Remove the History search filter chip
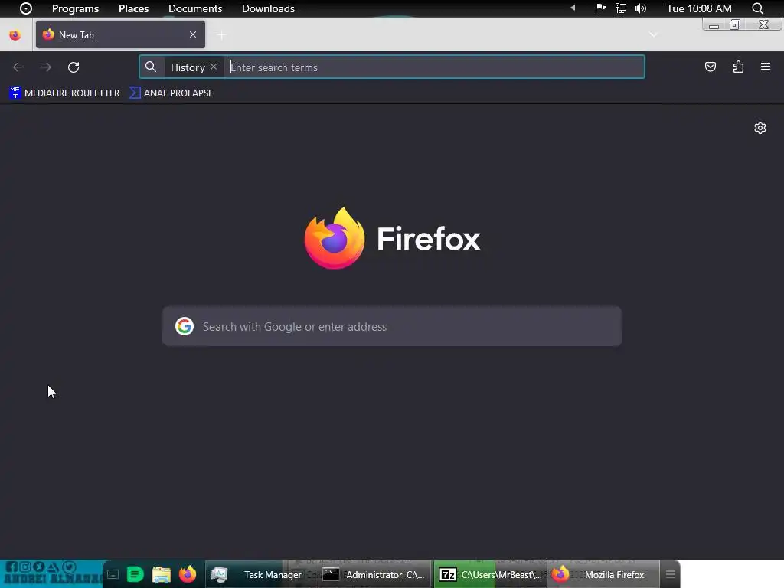 214,67
